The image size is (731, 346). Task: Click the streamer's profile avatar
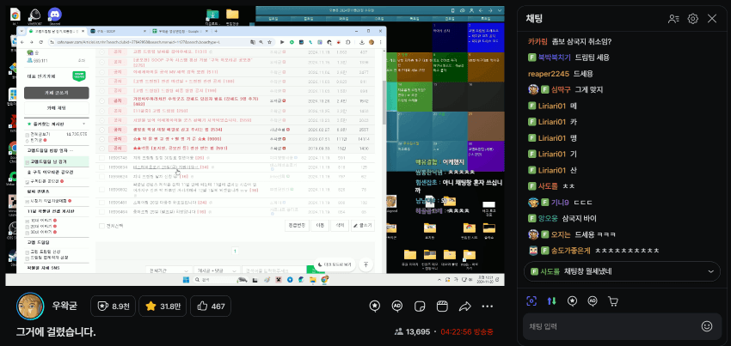(30, 307)
